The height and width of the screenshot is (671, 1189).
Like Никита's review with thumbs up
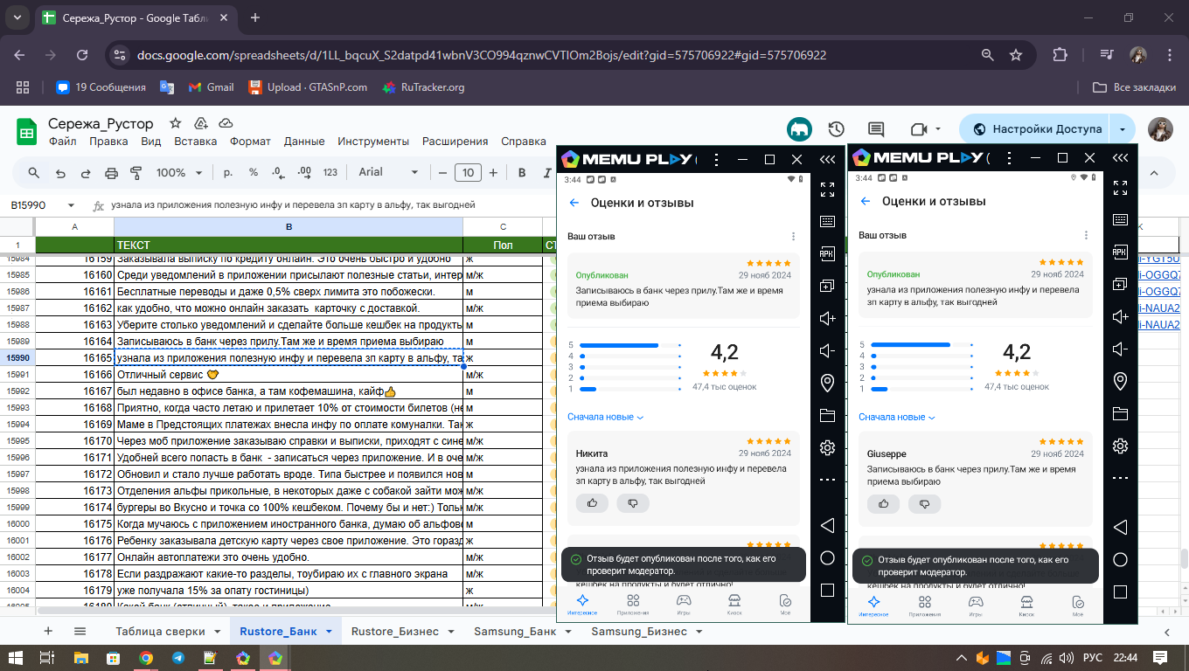pyautogui.click(x=592, y=502)
